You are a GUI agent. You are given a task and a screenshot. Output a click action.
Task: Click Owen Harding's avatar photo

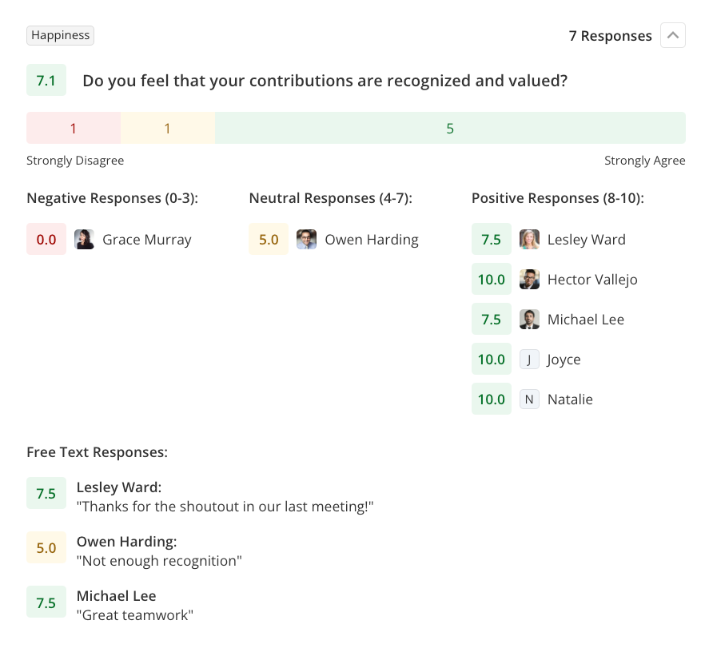[307, 240]
